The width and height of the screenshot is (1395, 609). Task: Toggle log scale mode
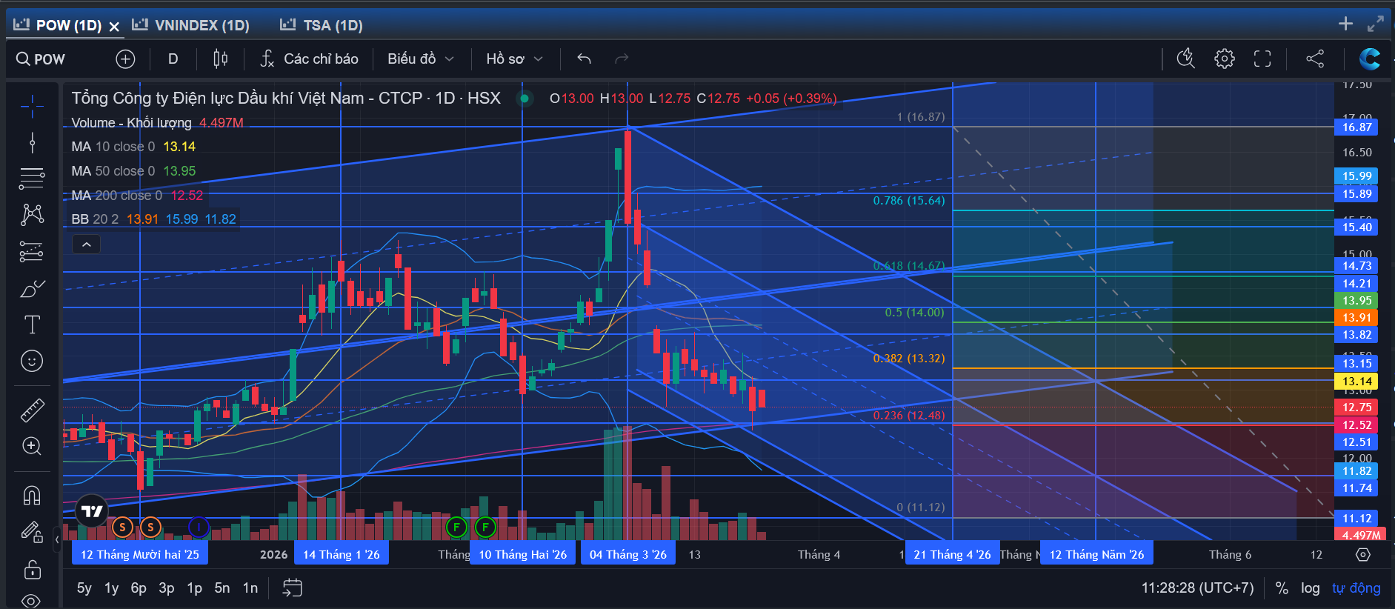(x=1310, y=588)
